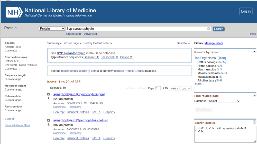257x144 pixels.
Task: Uncheck the Cryptocotyle lingua synaptophysin result
Action: (x=49, y=94)
